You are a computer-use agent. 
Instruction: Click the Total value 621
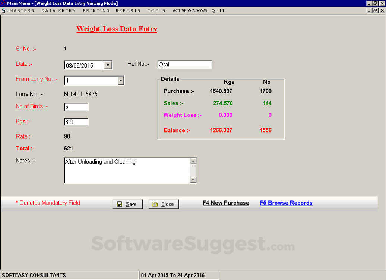[x=68, y=149]
